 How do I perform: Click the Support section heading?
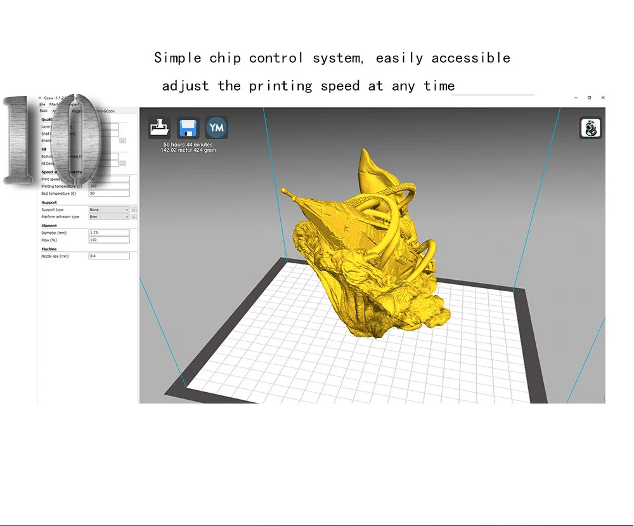point(49,202)
